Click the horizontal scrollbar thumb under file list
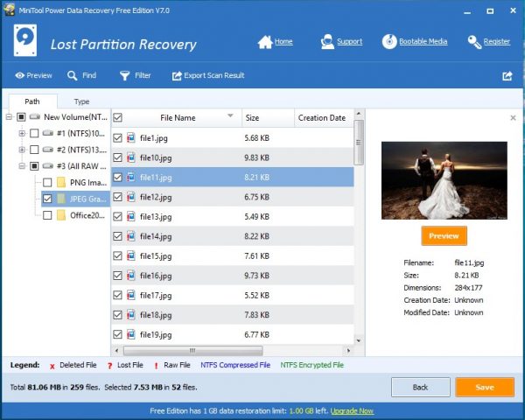 coord(192,351)
